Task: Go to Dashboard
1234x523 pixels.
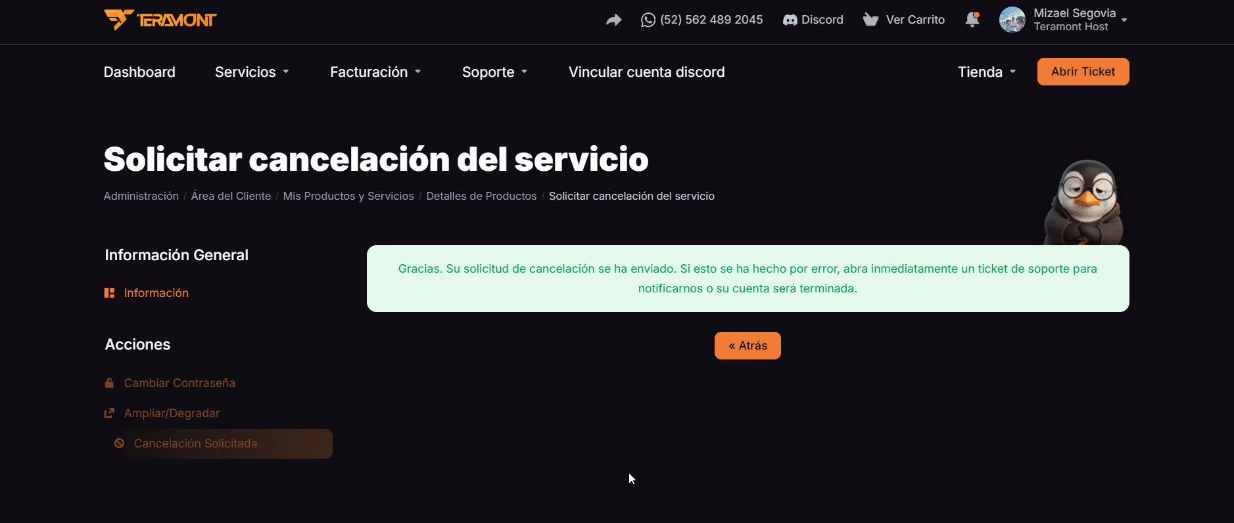Action: [x=139, y=72]
